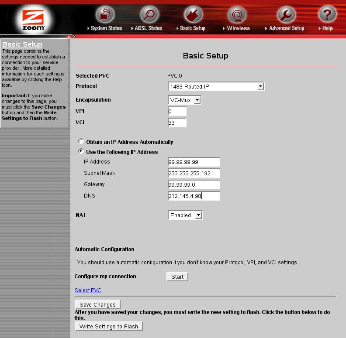
Task: Click the Save Changes button
Action: point(97,304)
